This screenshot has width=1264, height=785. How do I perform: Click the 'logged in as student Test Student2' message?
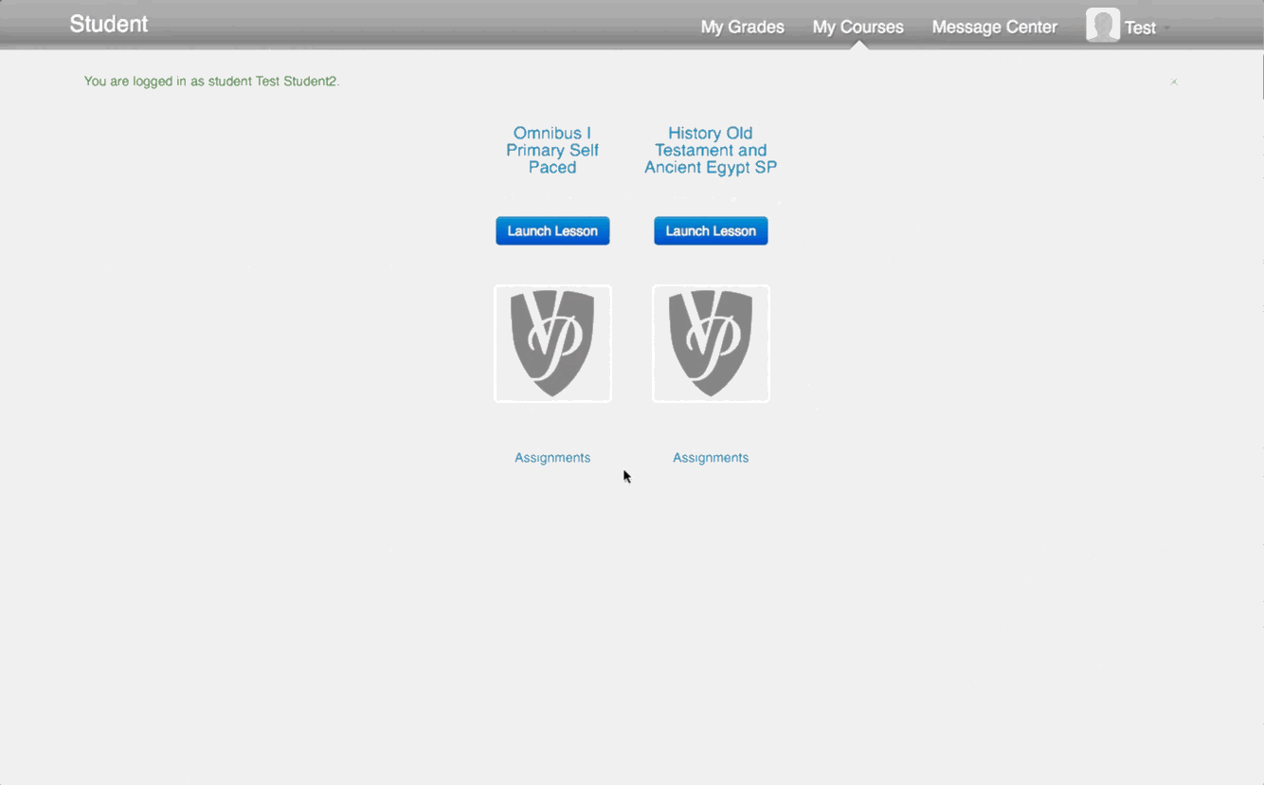[x=211, y=82]
